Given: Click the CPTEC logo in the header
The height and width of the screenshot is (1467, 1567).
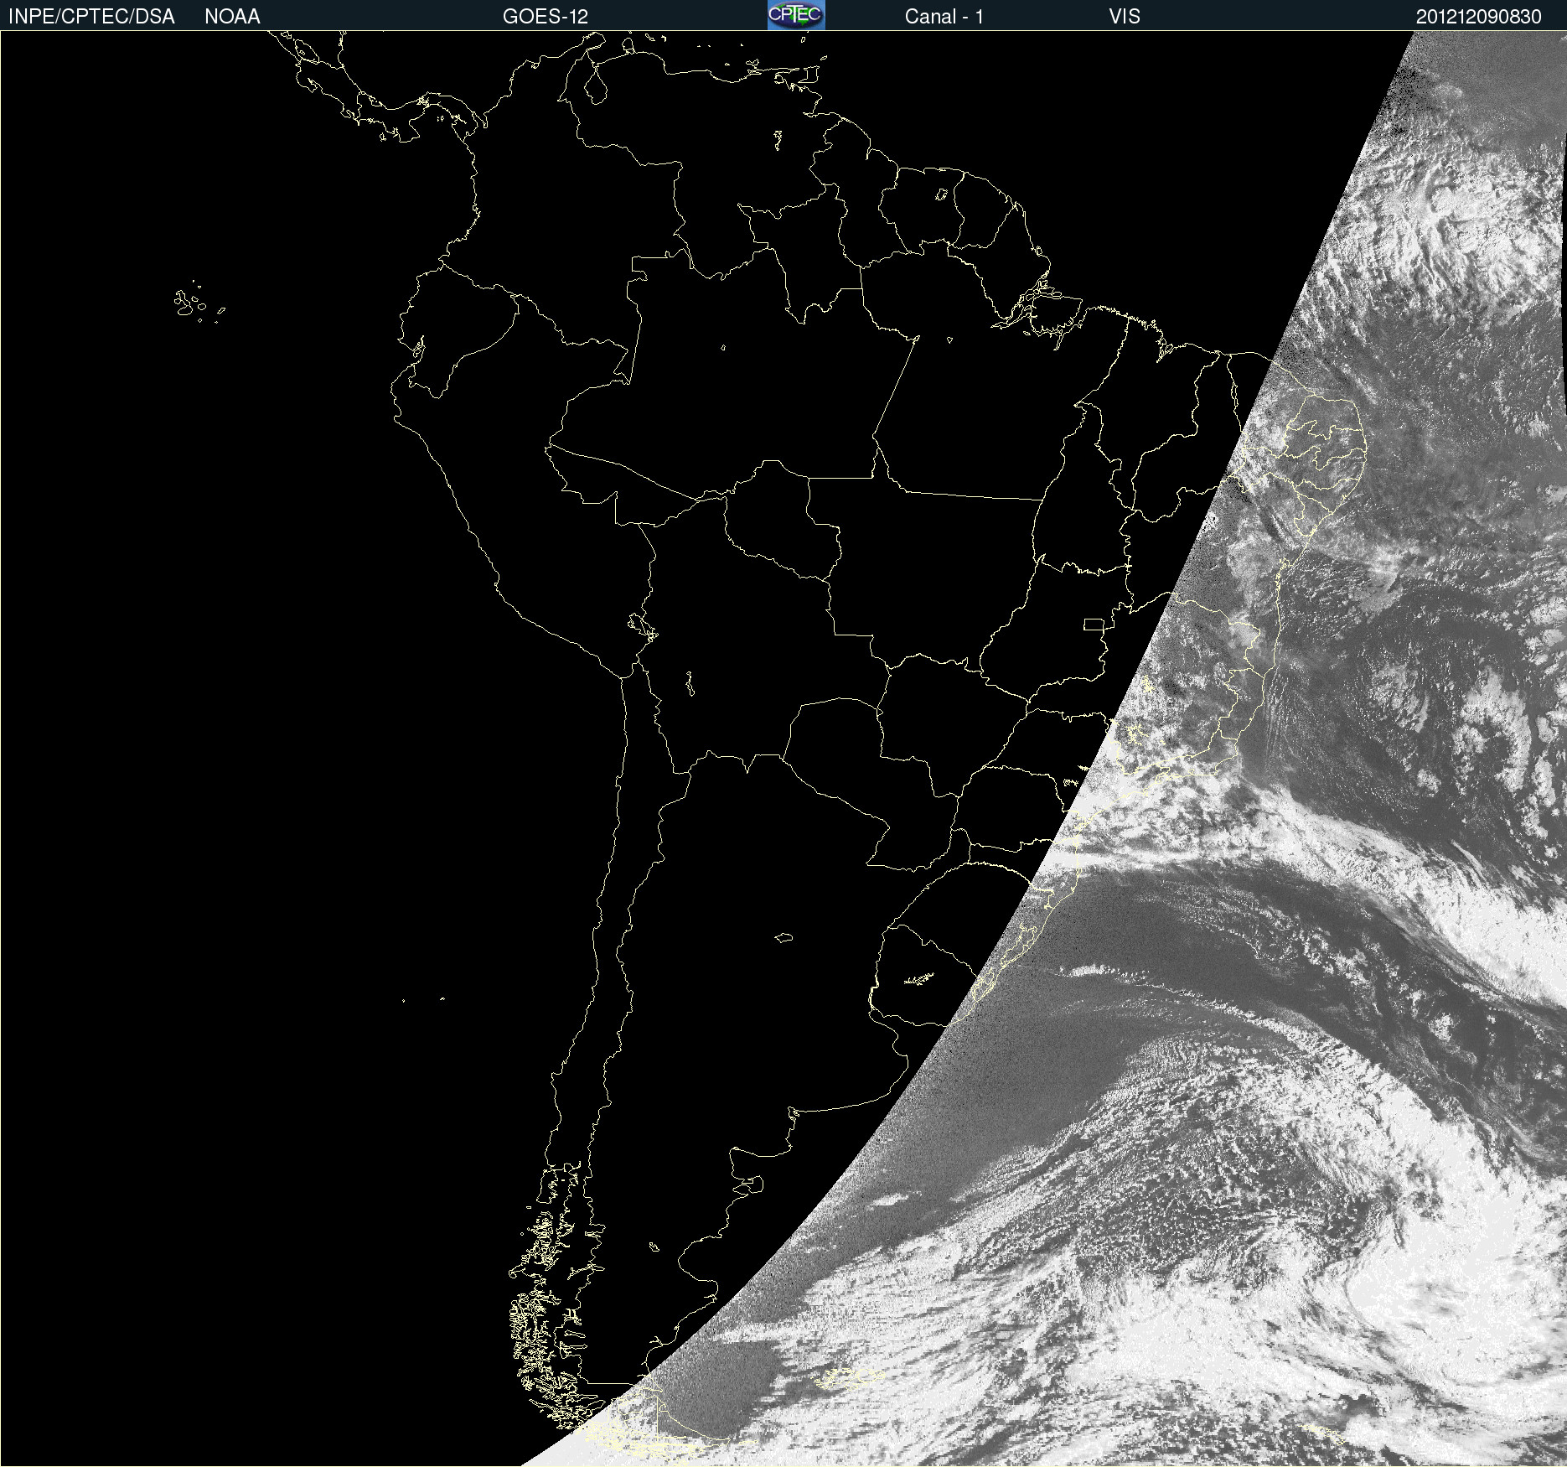Looking at the screenshot, I should click(796, 15).
